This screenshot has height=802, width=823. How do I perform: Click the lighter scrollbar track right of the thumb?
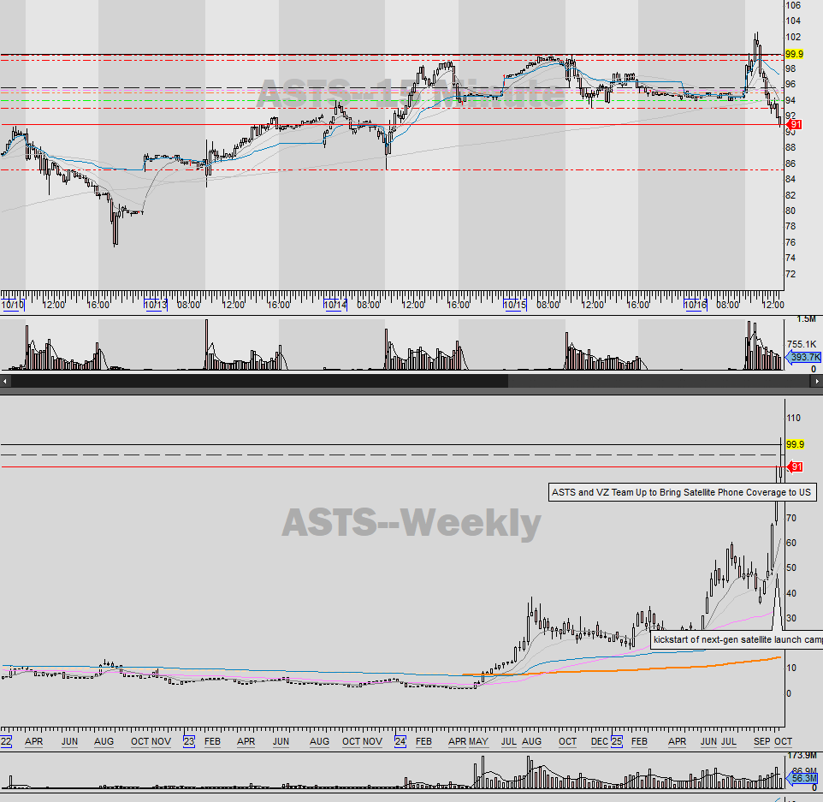(x=660, y=381)
